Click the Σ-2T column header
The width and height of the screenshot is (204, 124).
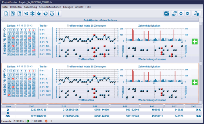pos(95,106)
